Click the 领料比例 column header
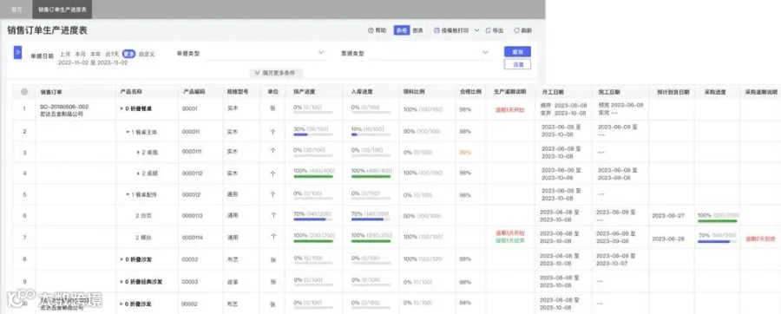 pos(415,92)
